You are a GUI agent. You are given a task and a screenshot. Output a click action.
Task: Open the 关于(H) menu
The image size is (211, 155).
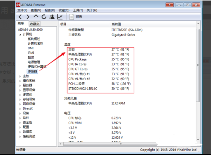[x=92, y=10]
